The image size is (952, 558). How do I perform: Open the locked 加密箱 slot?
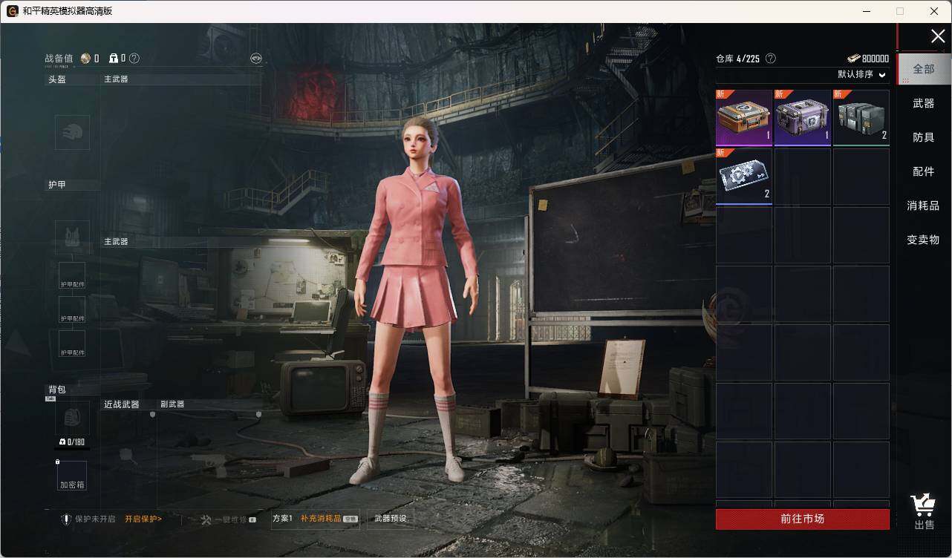coord(72,476)
